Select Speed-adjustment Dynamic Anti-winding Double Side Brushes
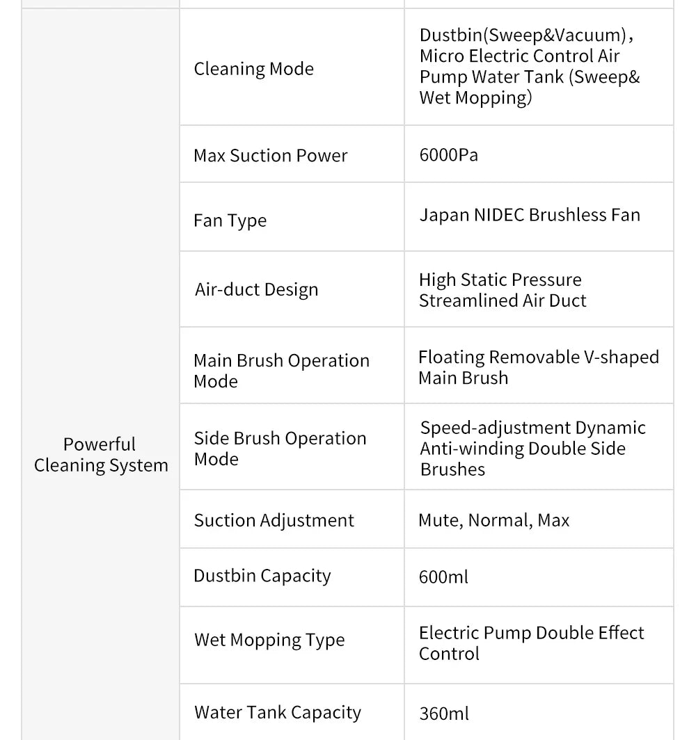This screenshot has width=696, height=740. point(532,448)
